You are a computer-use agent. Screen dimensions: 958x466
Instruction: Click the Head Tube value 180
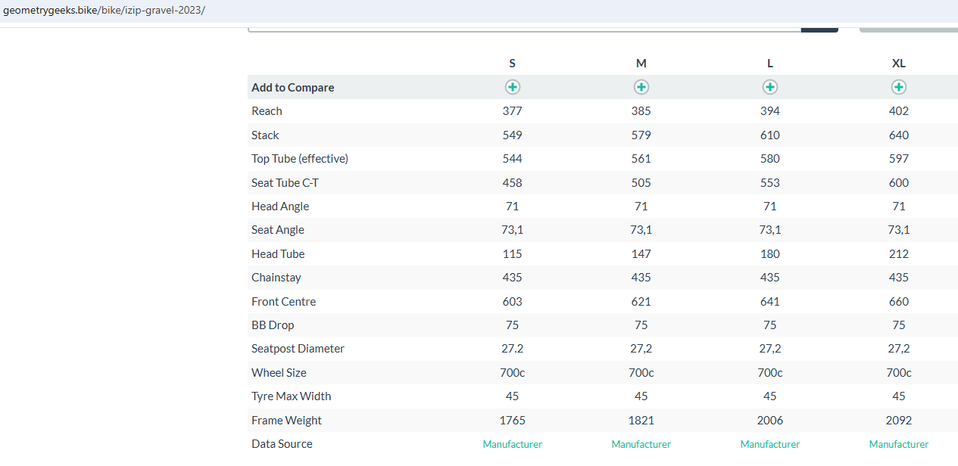coord(770,254)
